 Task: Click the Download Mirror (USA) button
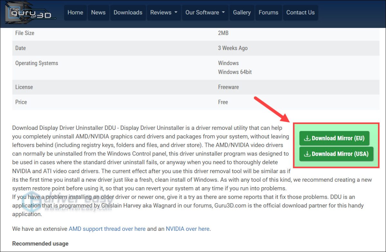(x=336, y=154)
